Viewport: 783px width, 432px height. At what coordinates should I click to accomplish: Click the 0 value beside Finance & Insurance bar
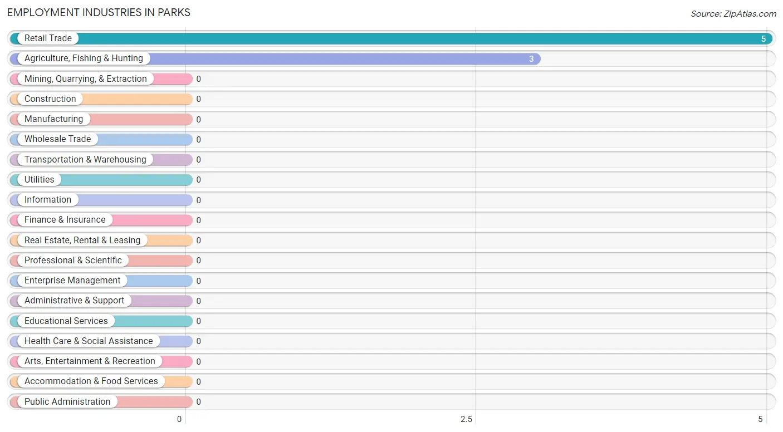[x=198, y=220]
